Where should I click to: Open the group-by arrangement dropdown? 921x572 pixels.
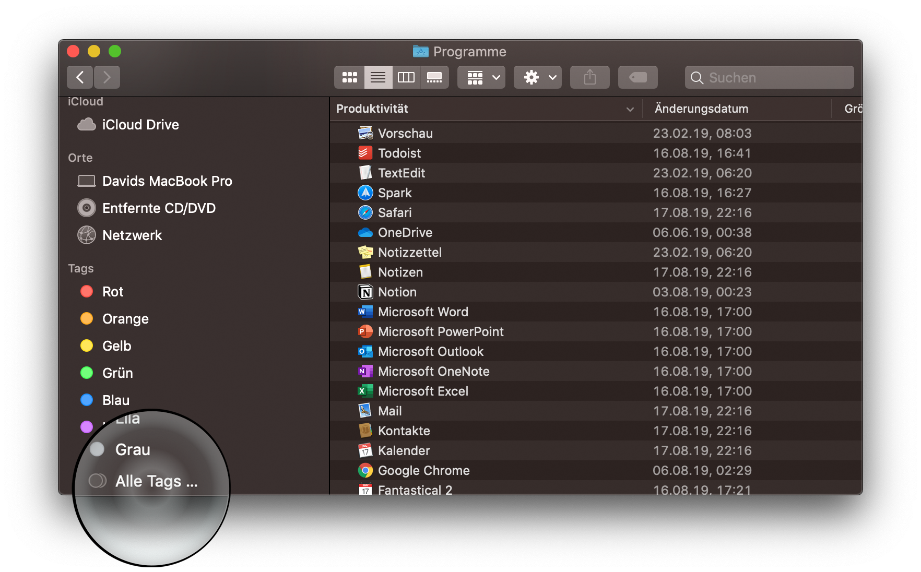(481, 77)
